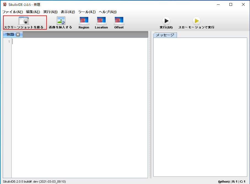
Task: Close the *無題 tab with its X button
Action: 18,35
